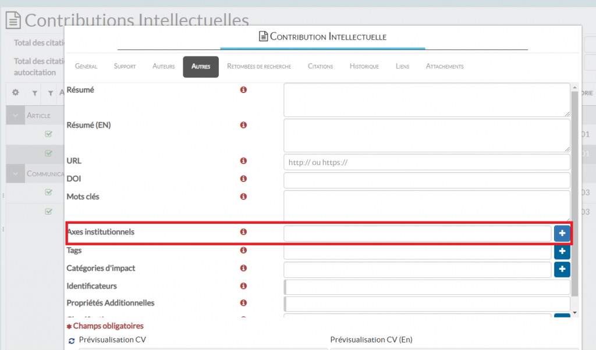Viewport: 596px width, 350px height.
Task: Add a new tag with plus button
Action: click(562, 252)
